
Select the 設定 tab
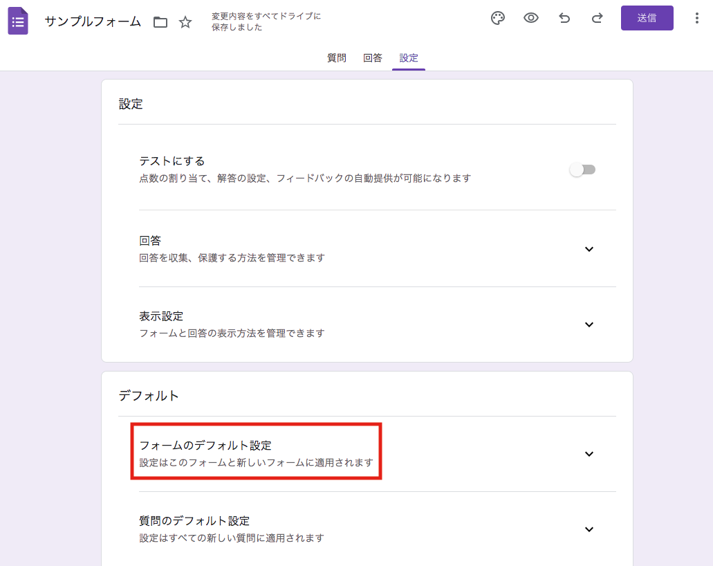[x=409, y=58]
